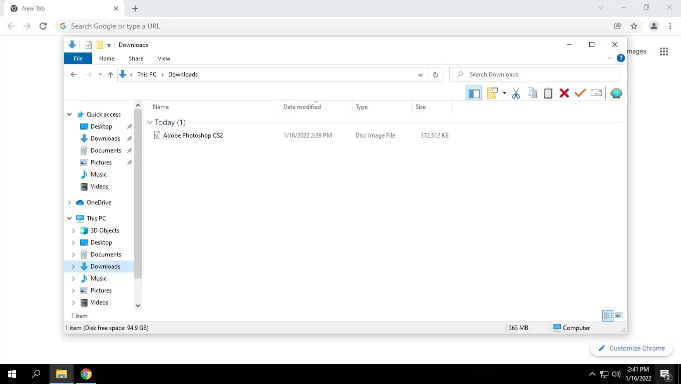The image size is (681, 384).
Task: Collapse the Today (1) group
Action: pyautogui.click(x=150, y=122)
